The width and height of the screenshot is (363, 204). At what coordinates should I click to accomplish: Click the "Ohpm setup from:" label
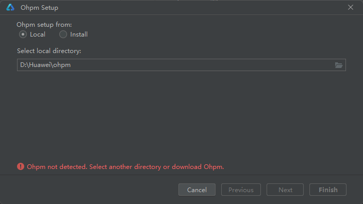(44, 25)
